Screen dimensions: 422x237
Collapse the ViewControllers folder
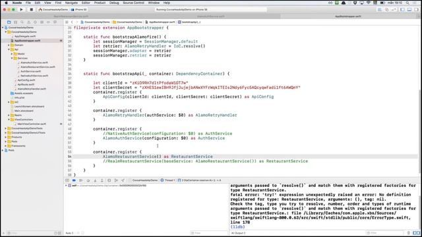pyautogui.click(x=9, y=120)
